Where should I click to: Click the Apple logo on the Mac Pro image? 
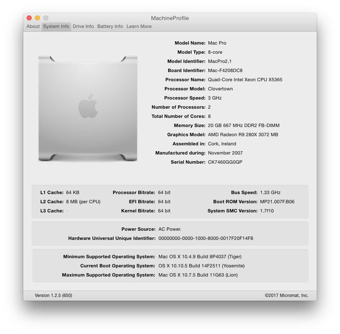(88, 106)
